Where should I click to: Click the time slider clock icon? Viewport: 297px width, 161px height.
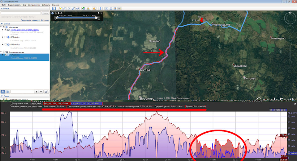[53, 13]
